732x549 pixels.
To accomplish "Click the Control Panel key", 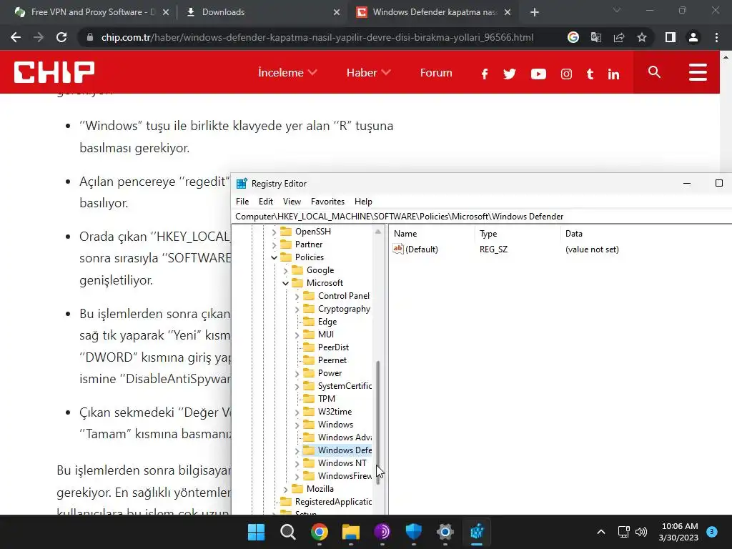I will pyautogui.click(x=343, y=296).
